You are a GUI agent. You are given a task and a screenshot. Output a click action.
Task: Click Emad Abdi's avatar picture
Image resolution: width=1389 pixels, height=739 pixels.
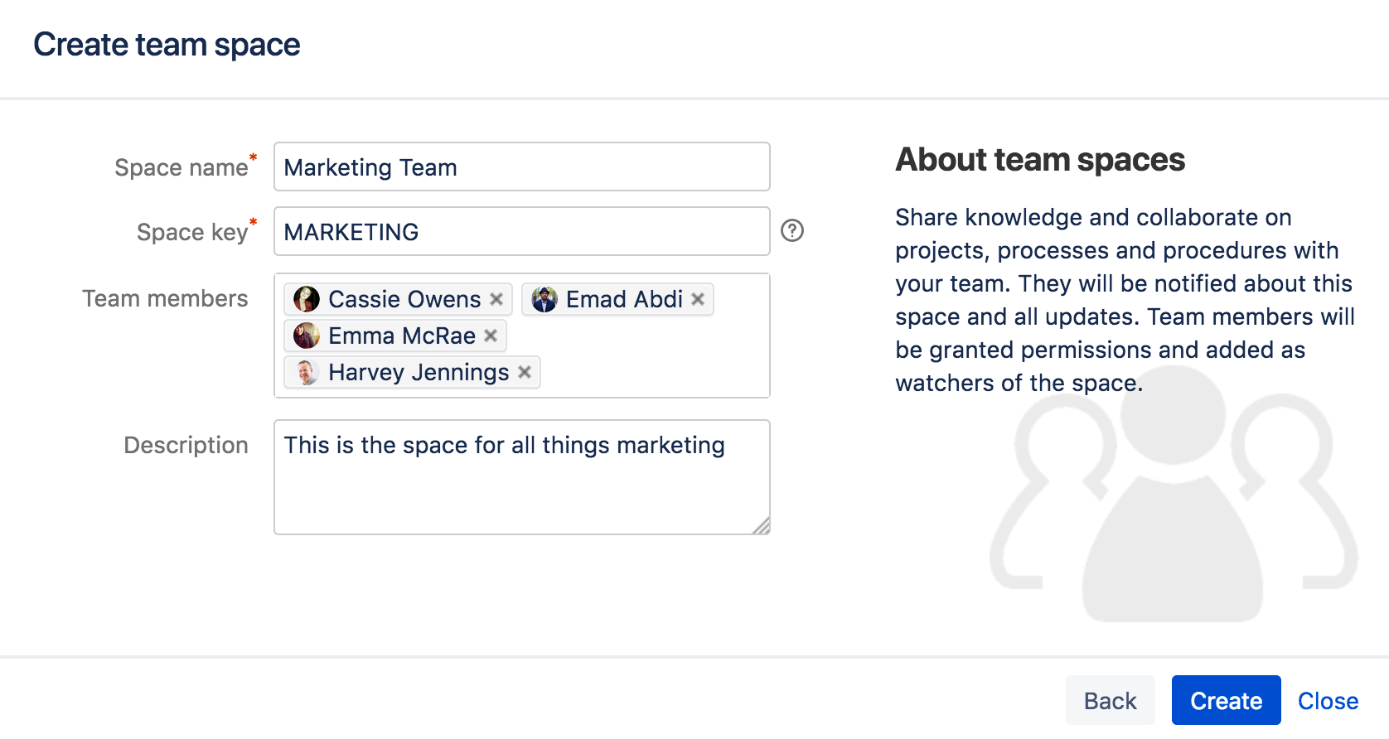click(x=544, y=299)
